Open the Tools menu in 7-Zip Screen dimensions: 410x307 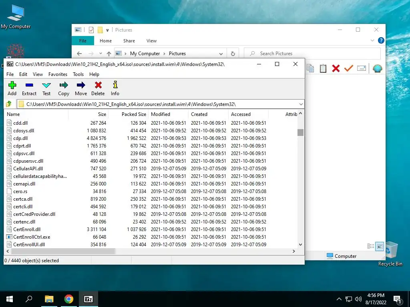[x=78, y=74]
